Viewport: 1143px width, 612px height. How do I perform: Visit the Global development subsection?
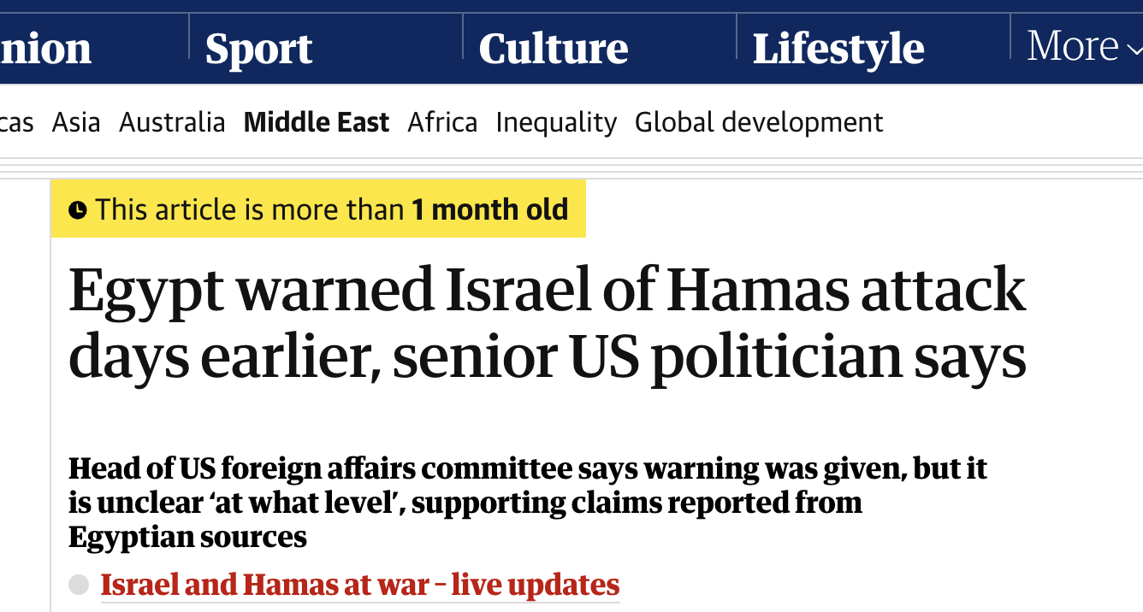tap(759, 123)
